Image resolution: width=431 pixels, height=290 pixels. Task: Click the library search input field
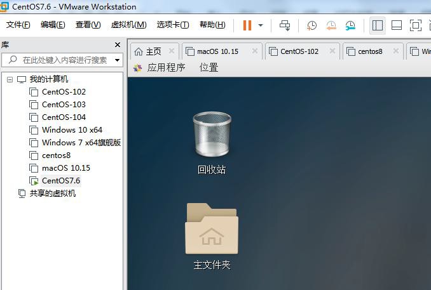(x=64, y=60)
